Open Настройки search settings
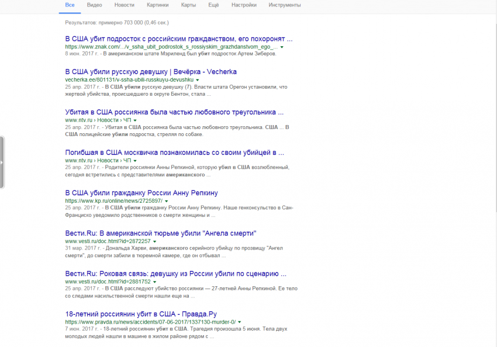The height and width of the screenshot is (347, 497). pos(243,5)
